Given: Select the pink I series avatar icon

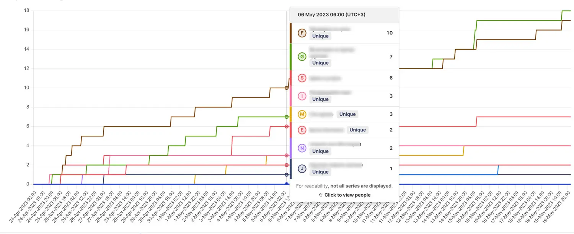Looking at the screenshot, I should pos(302,96).
